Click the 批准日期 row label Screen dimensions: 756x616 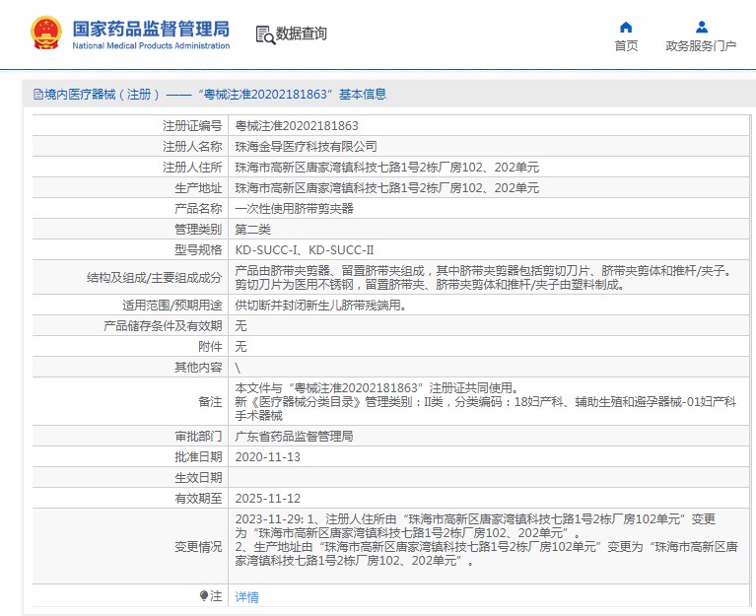[x=198, y=457]
